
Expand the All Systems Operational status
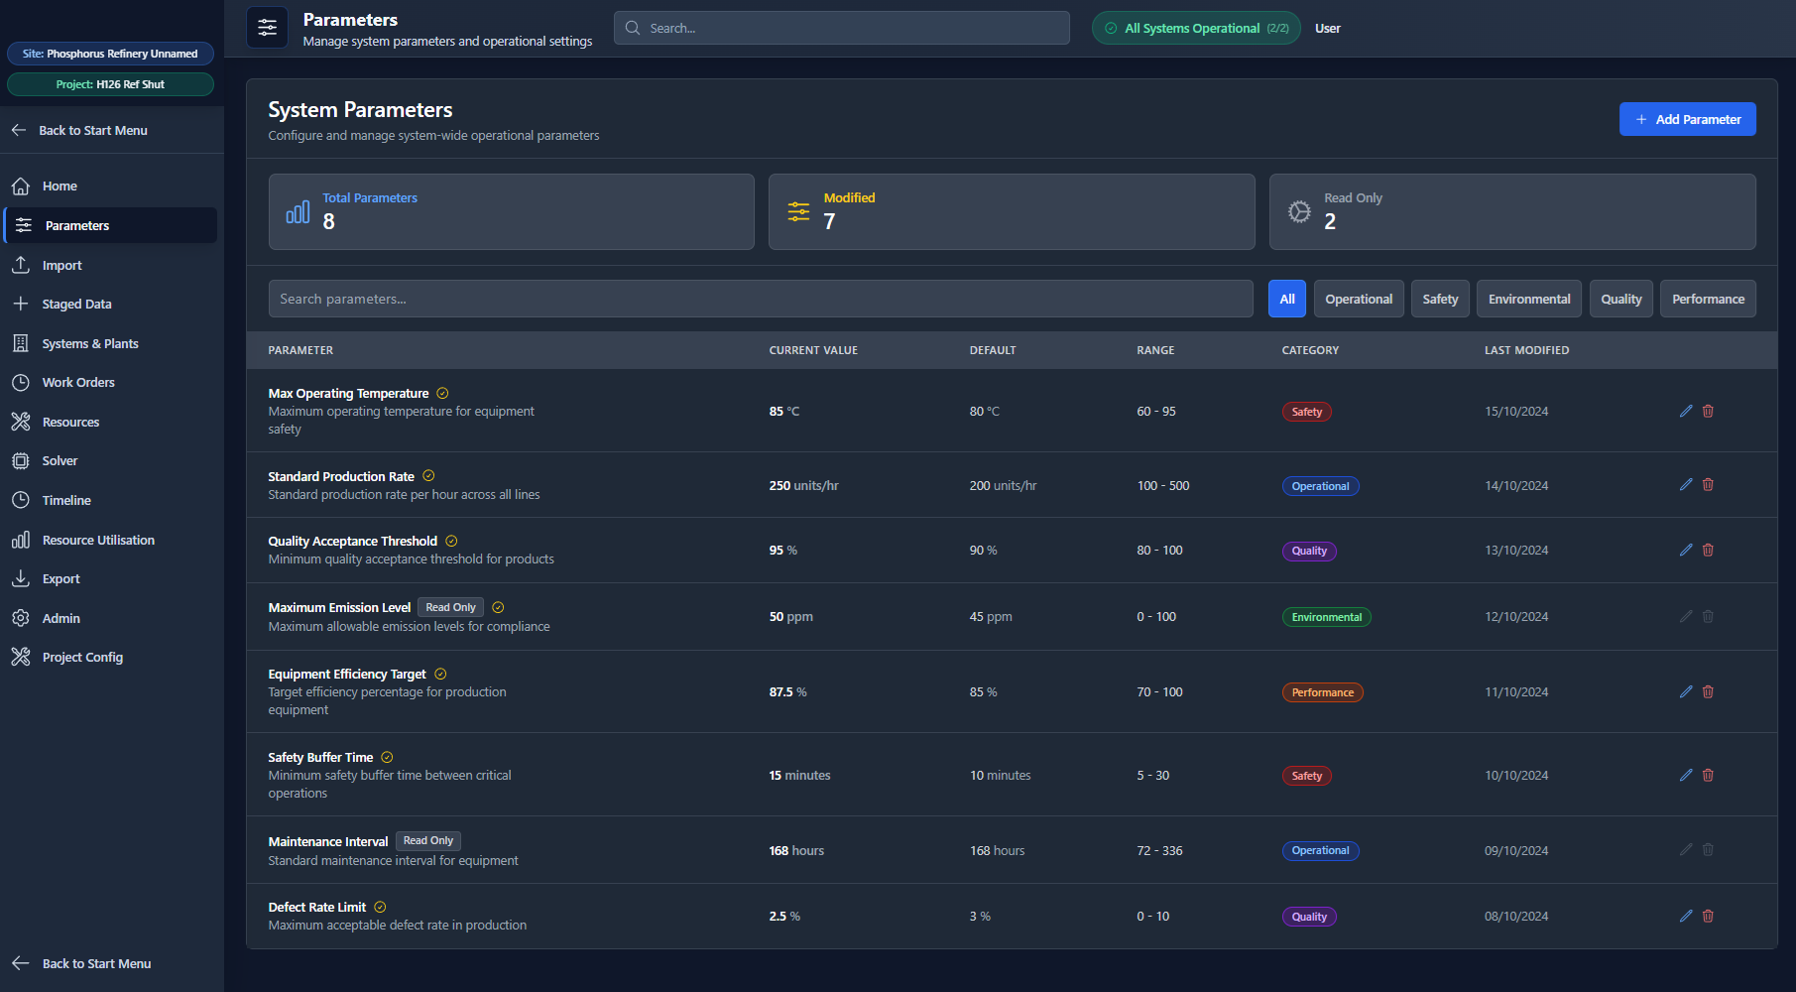click(1195, 28)
